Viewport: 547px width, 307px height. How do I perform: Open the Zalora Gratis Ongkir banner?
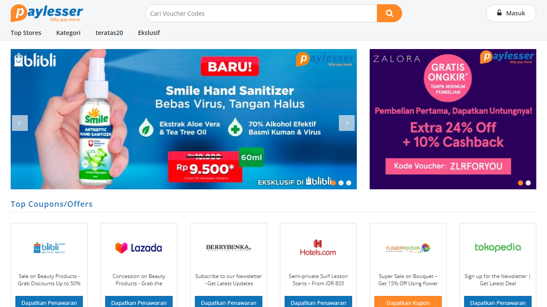pyautogui.click(x=453, y=119)
